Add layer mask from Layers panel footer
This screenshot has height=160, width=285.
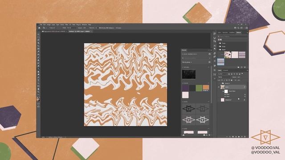(233, 136)
